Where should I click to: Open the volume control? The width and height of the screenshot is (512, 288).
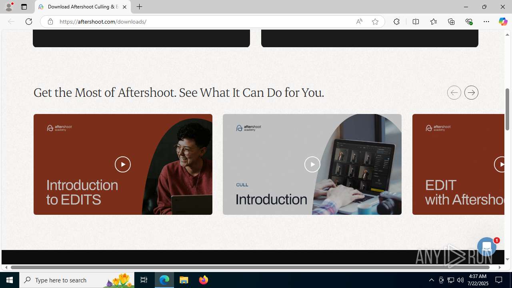[x=460, y=280]
